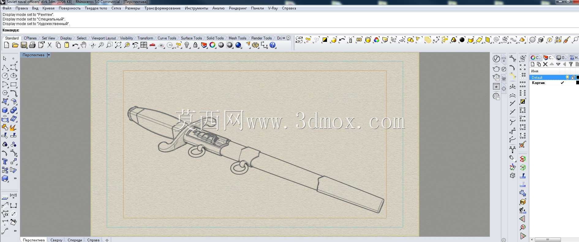Select the Polyline tool in left sidebar

point(5,67)
